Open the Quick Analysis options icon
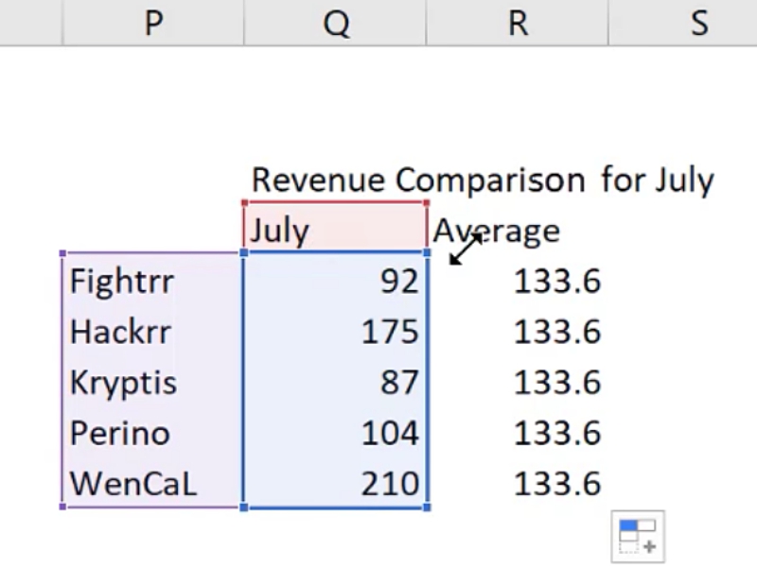This screenshot has width=757, height=585. [637, 536]
